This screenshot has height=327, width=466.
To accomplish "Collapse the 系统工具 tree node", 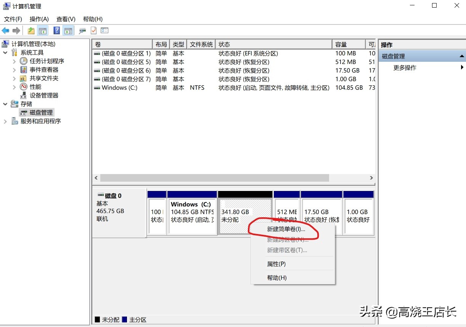I will coord(5,53).
